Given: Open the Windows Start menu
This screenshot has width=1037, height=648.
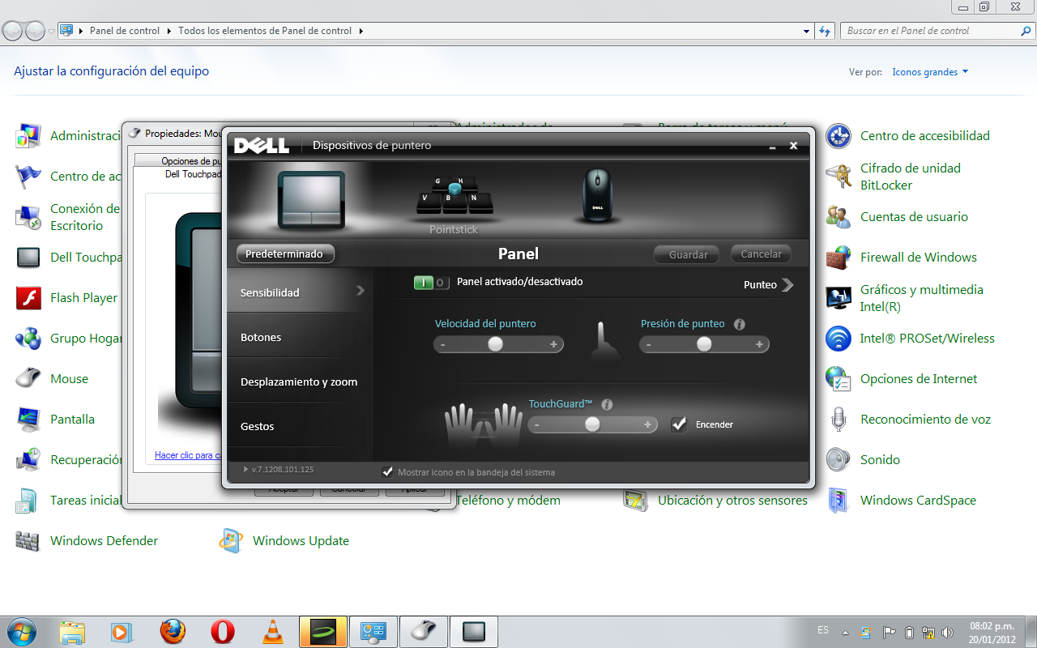Looking at the screenshot, I should (x=22, y=632).
